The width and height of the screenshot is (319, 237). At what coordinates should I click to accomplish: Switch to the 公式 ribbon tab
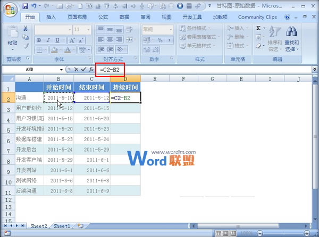click(x=103, y=17)
